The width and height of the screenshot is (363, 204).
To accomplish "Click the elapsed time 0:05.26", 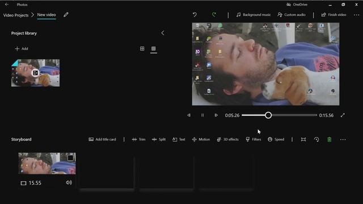I will pos(232,115).
